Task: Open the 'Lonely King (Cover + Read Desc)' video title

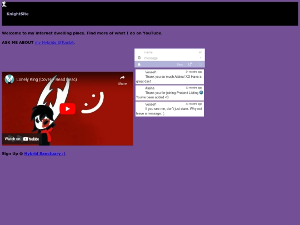Action: click(47, 79)
